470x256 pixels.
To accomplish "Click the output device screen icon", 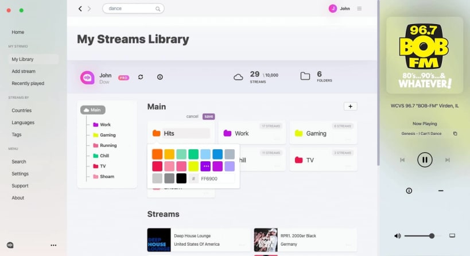I will tap(452, 235).
